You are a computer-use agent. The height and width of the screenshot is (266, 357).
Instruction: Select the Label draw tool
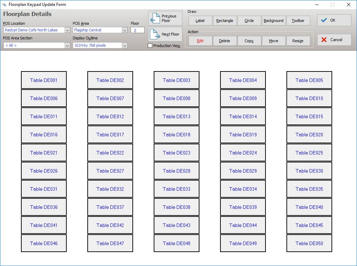200,21
